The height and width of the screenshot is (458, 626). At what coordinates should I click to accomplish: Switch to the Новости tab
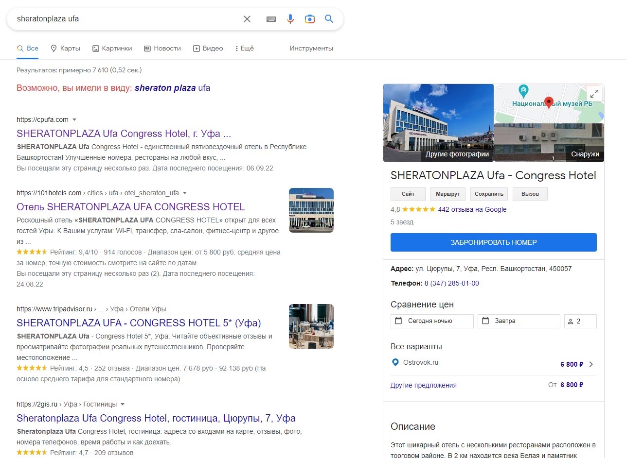coord(162,49)
